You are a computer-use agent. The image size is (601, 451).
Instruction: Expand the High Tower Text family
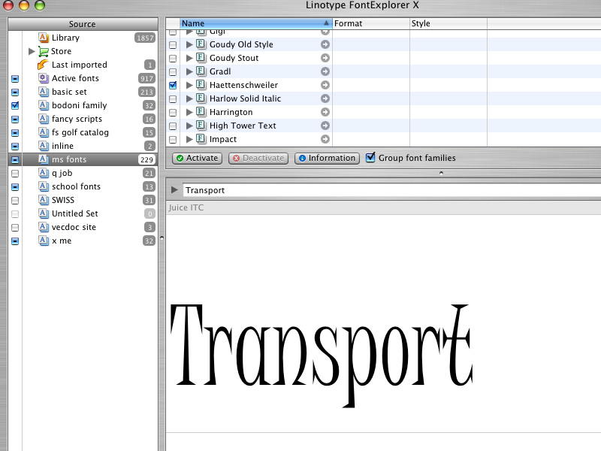pos(189,126)
